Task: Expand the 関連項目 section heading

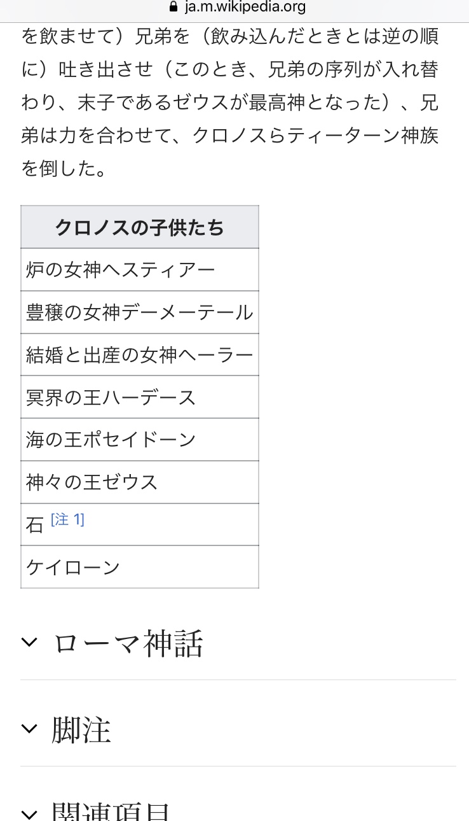Action: (x=111, y=813)
